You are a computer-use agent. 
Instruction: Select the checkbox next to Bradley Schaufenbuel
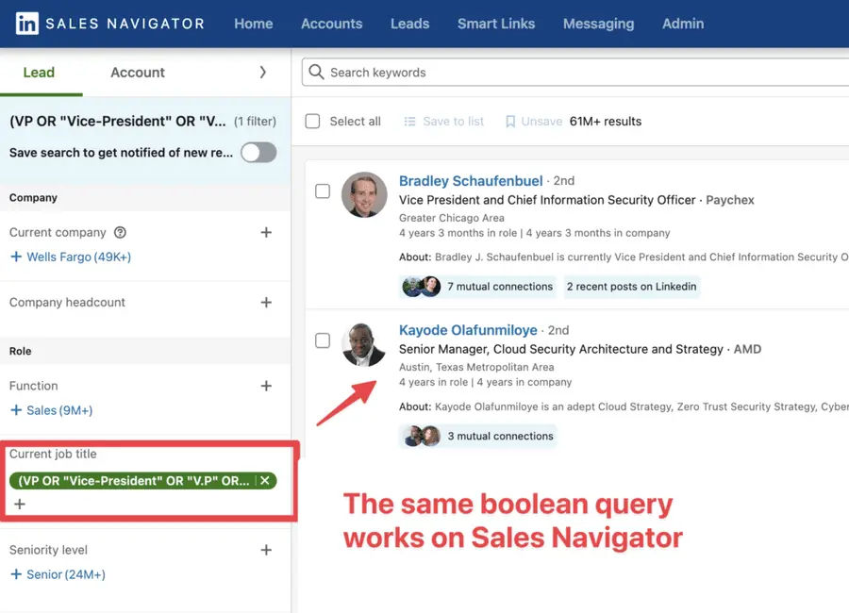pos(323,191)
